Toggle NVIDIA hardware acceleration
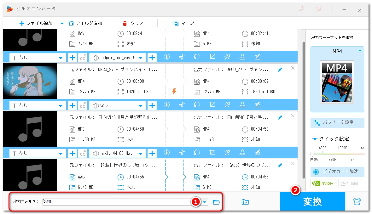 324,183
